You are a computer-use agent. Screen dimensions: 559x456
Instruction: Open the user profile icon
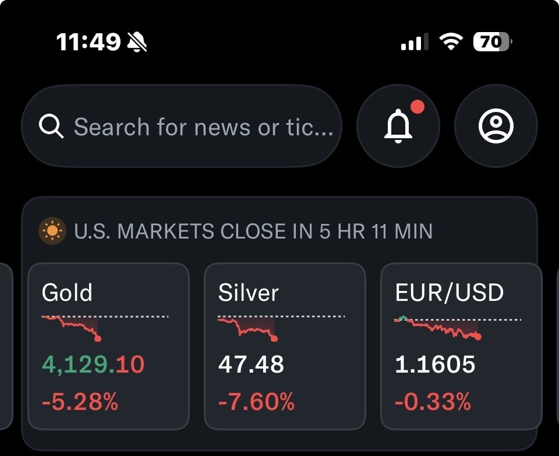(x=496, y=126)
